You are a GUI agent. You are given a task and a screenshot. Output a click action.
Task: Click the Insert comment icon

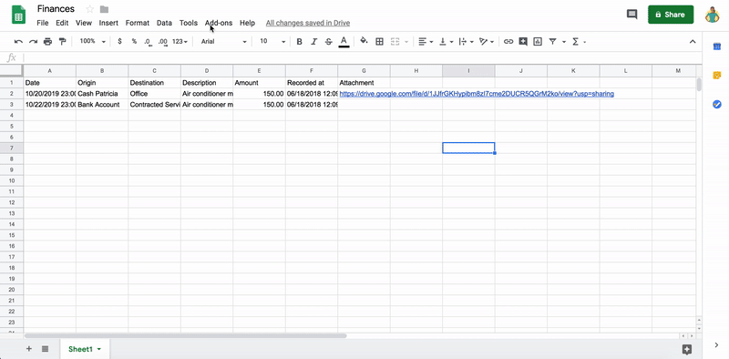pos(523,41)
